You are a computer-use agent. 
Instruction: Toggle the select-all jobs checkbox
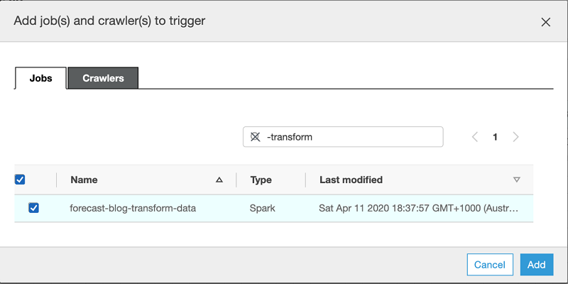pyautogui.click(x=20, y=180)
